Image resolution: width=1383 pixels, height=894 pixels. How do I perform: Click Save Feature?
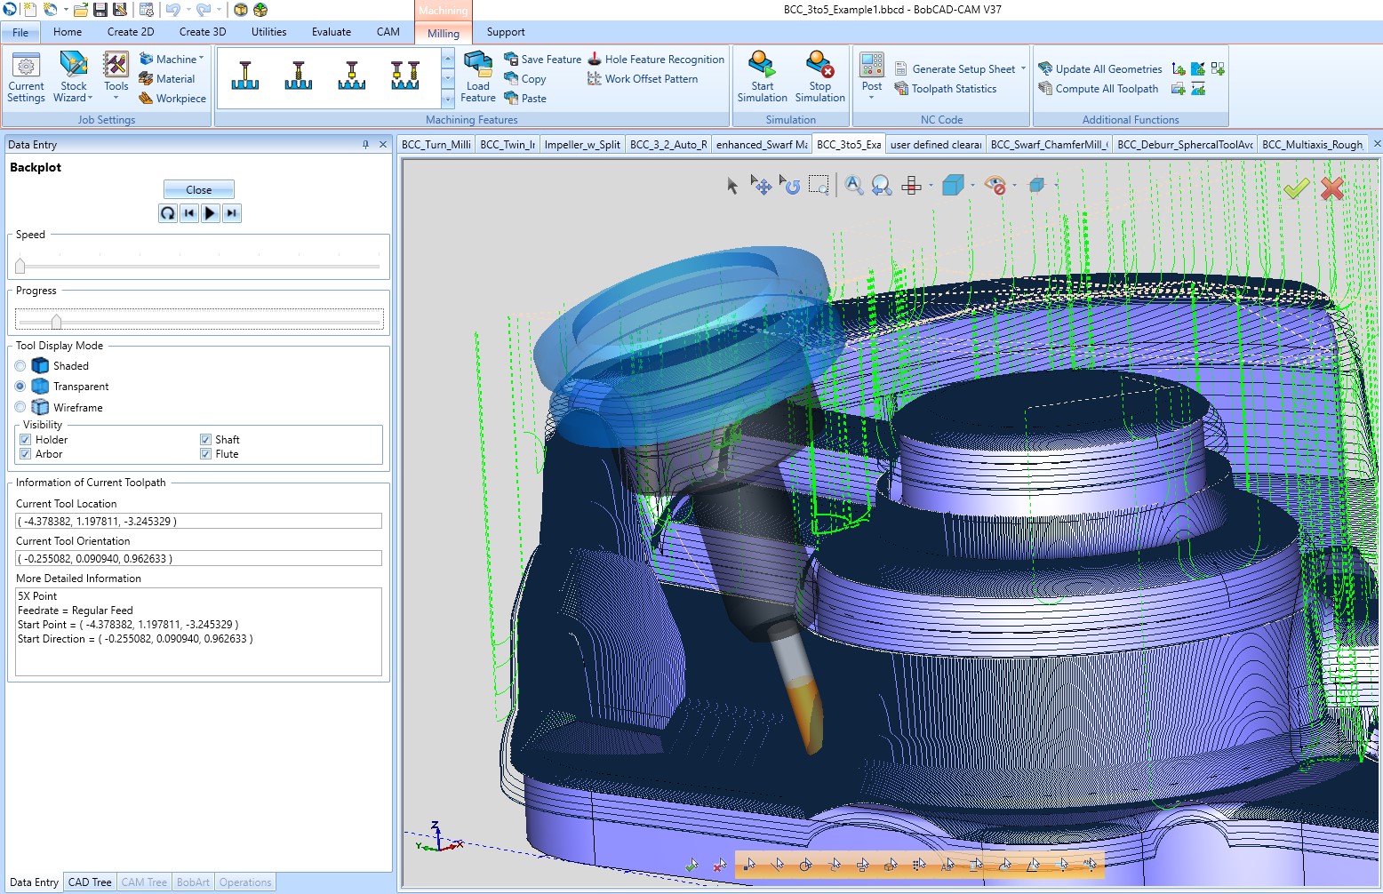pos(542,59)
